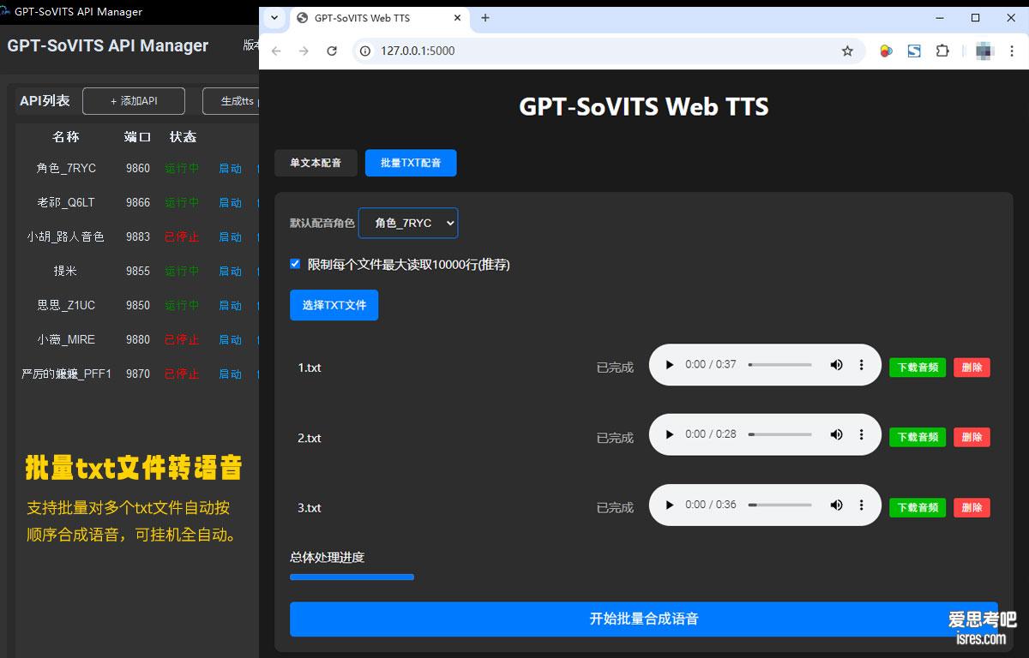
Task: Delete the 1.txt entry
Action: (972, 367)
